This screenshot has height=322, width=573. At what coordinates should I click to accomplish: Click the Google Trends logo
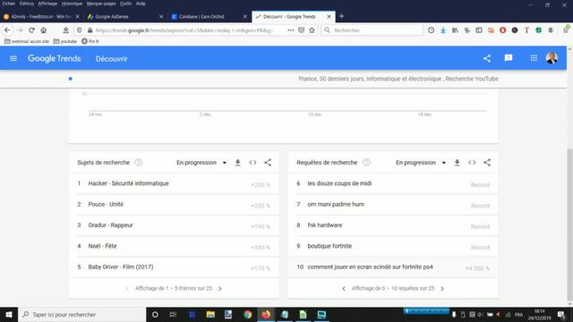click(54, 58)
